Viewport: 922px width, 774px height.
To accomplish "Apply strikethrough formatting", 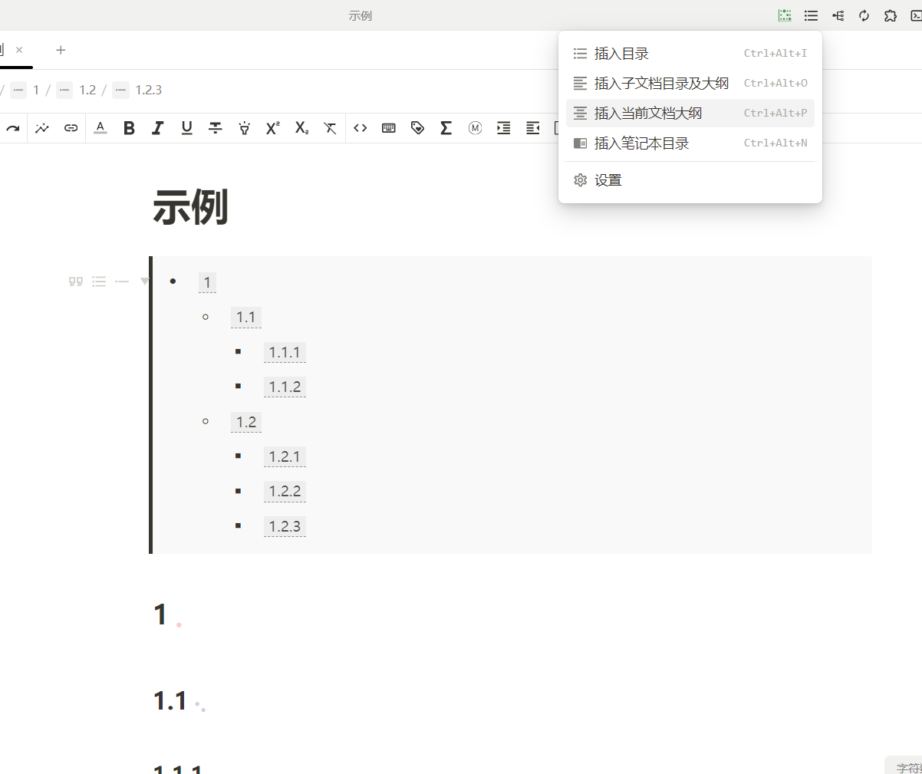I will coord(216,128).
